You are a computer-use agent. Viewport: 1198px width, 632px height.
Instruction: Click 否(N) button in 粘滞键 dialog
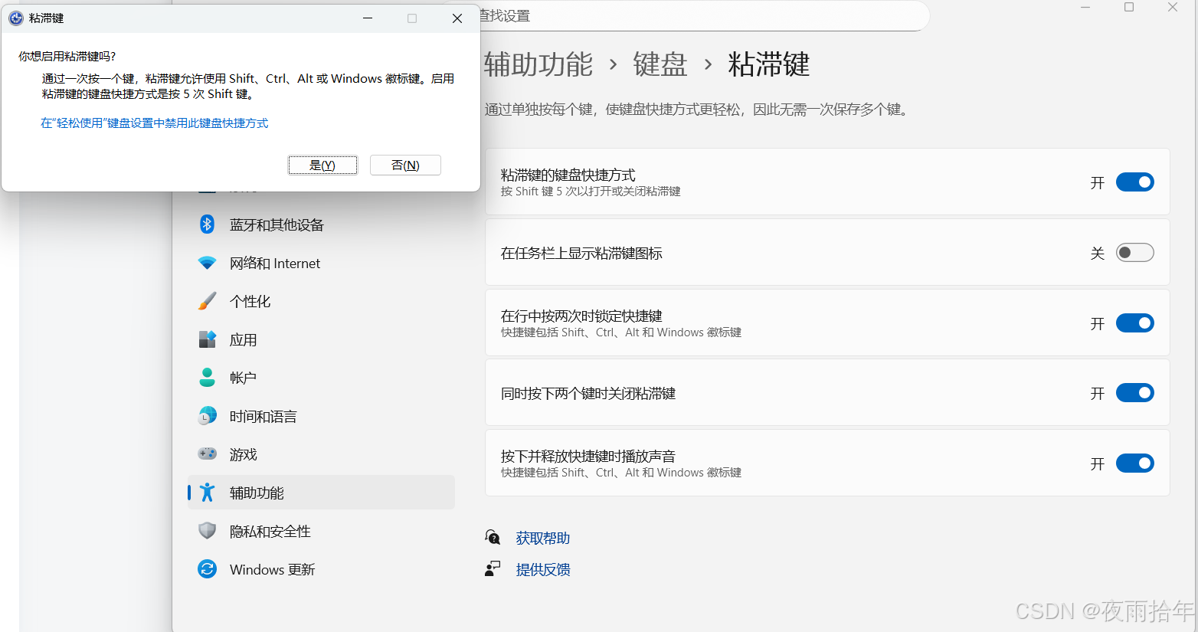405,165
